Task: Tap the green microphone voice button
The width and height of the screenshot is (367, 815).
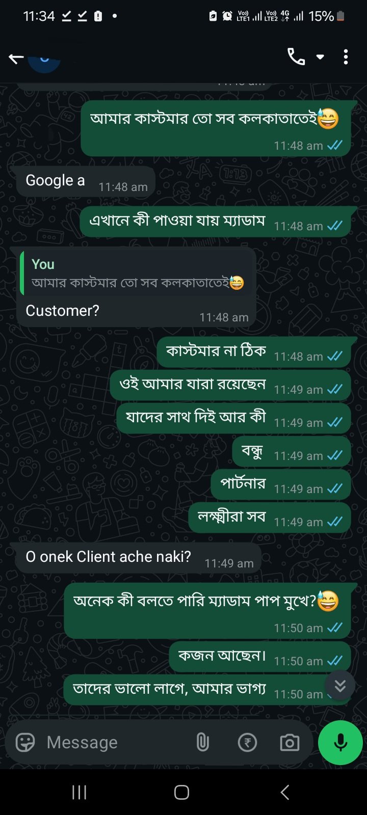Action: [x=340, y=742]
